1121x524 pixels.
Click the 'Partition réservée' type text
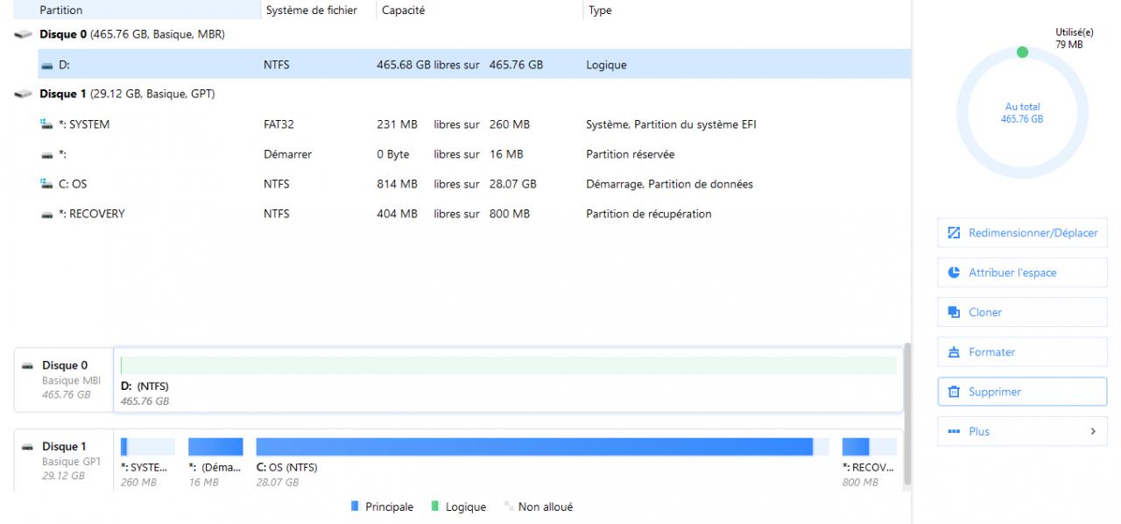[631, 154]
